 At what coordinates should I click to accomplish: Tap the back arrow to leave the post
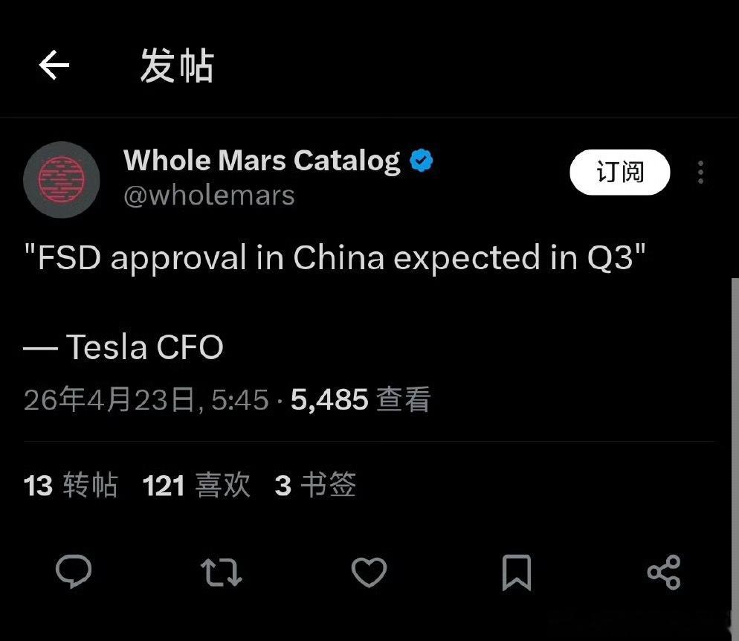[54, 65]
